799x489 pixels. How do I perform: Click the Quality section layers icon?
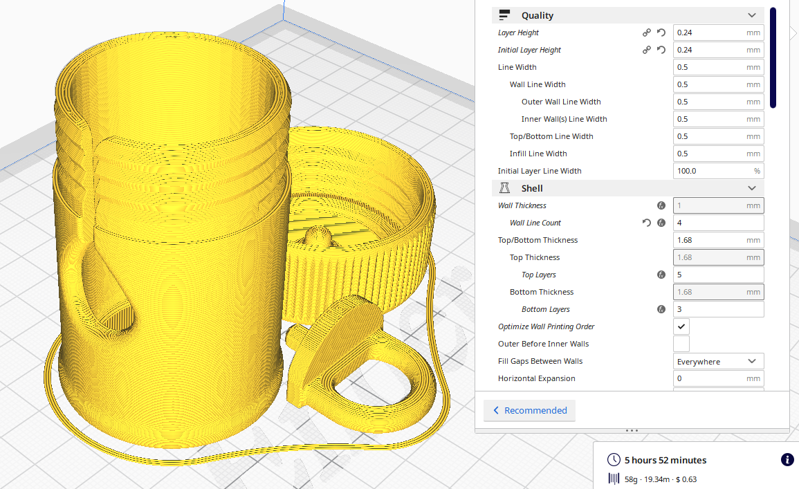504,15
